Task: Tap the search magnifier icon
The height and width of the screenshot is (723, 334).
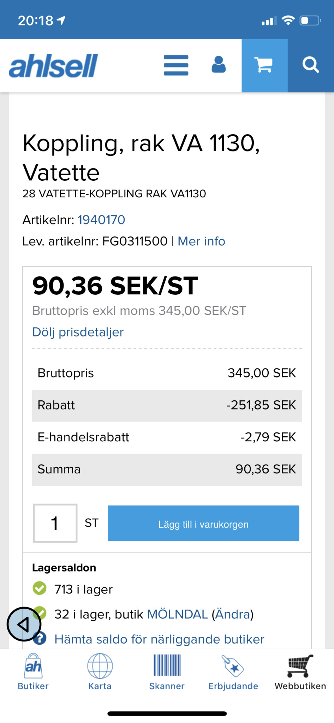Action: (311, 66)
